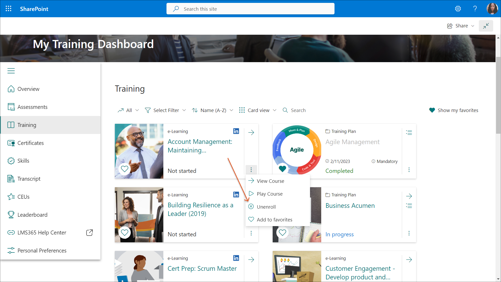Open the Cert Prep: Scrum Master course
This screenshot has height=282, width=501.
[x=202, y=268]
